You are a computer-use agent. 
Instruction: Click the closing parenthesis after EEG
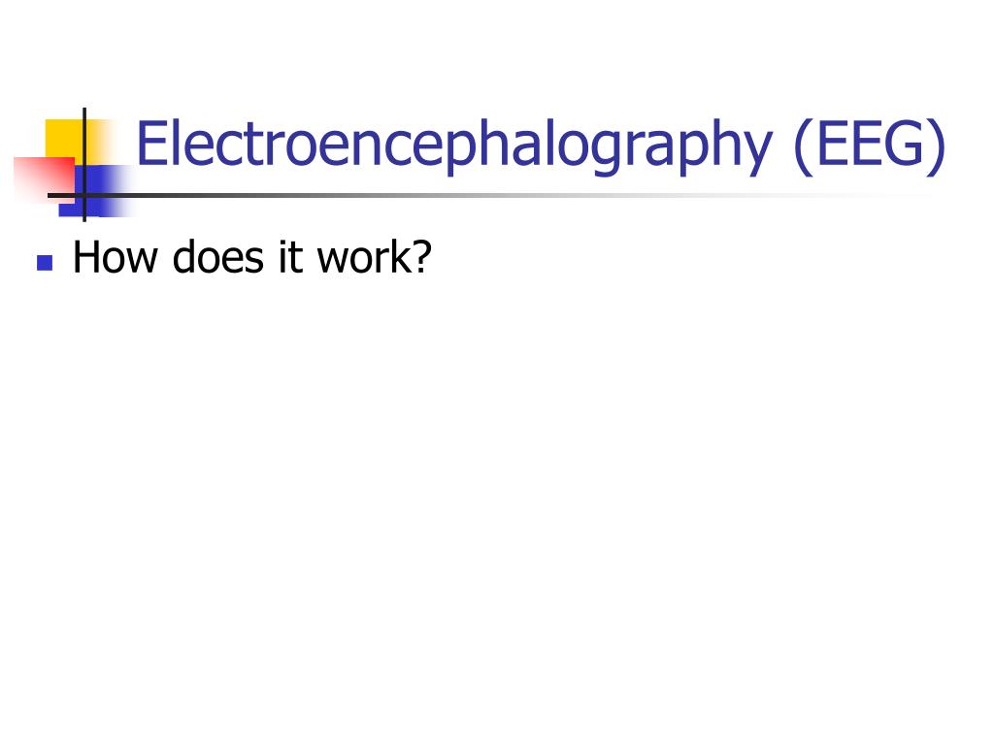pyautogui.click(x=937, y=147)
